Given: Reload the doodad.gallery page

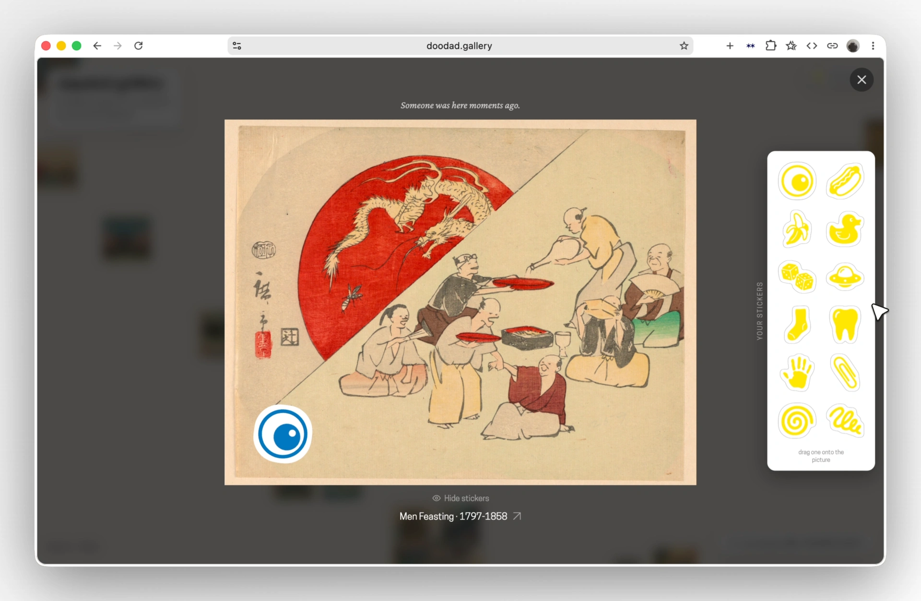Looking at the screenshot, I should coord(139,46).
